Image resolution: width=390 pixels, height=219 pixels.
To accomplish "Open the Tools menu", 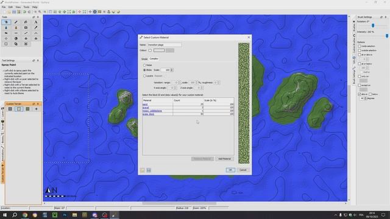I will (26, 7).
